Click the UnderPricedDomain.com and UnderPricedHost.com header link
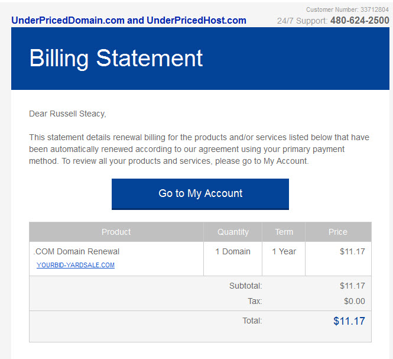 point(129,20)
